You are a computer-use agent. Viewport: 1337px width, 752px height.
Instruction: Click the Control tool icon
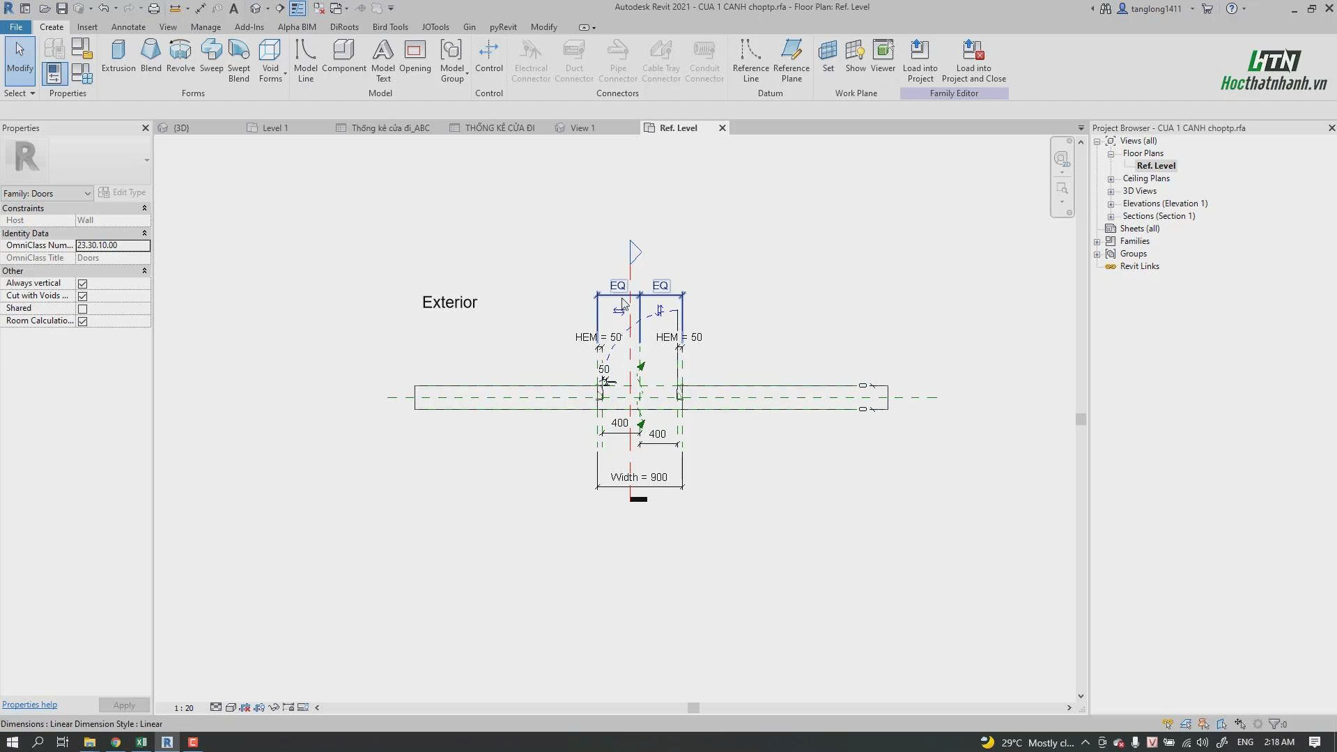tap(488, 50)
